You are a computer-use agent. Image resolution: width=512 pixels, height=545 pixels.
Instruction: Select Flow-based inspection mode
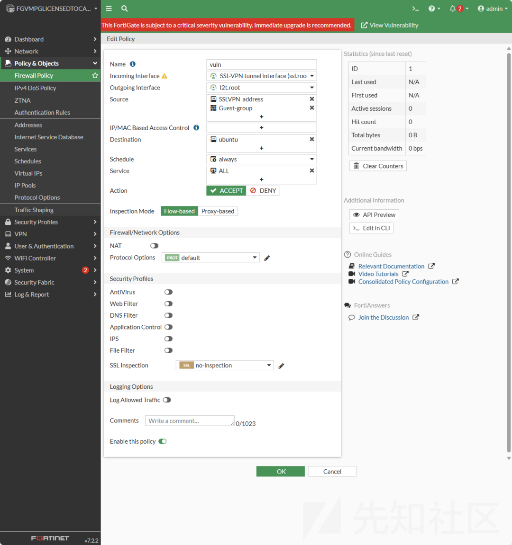(179, 211)
